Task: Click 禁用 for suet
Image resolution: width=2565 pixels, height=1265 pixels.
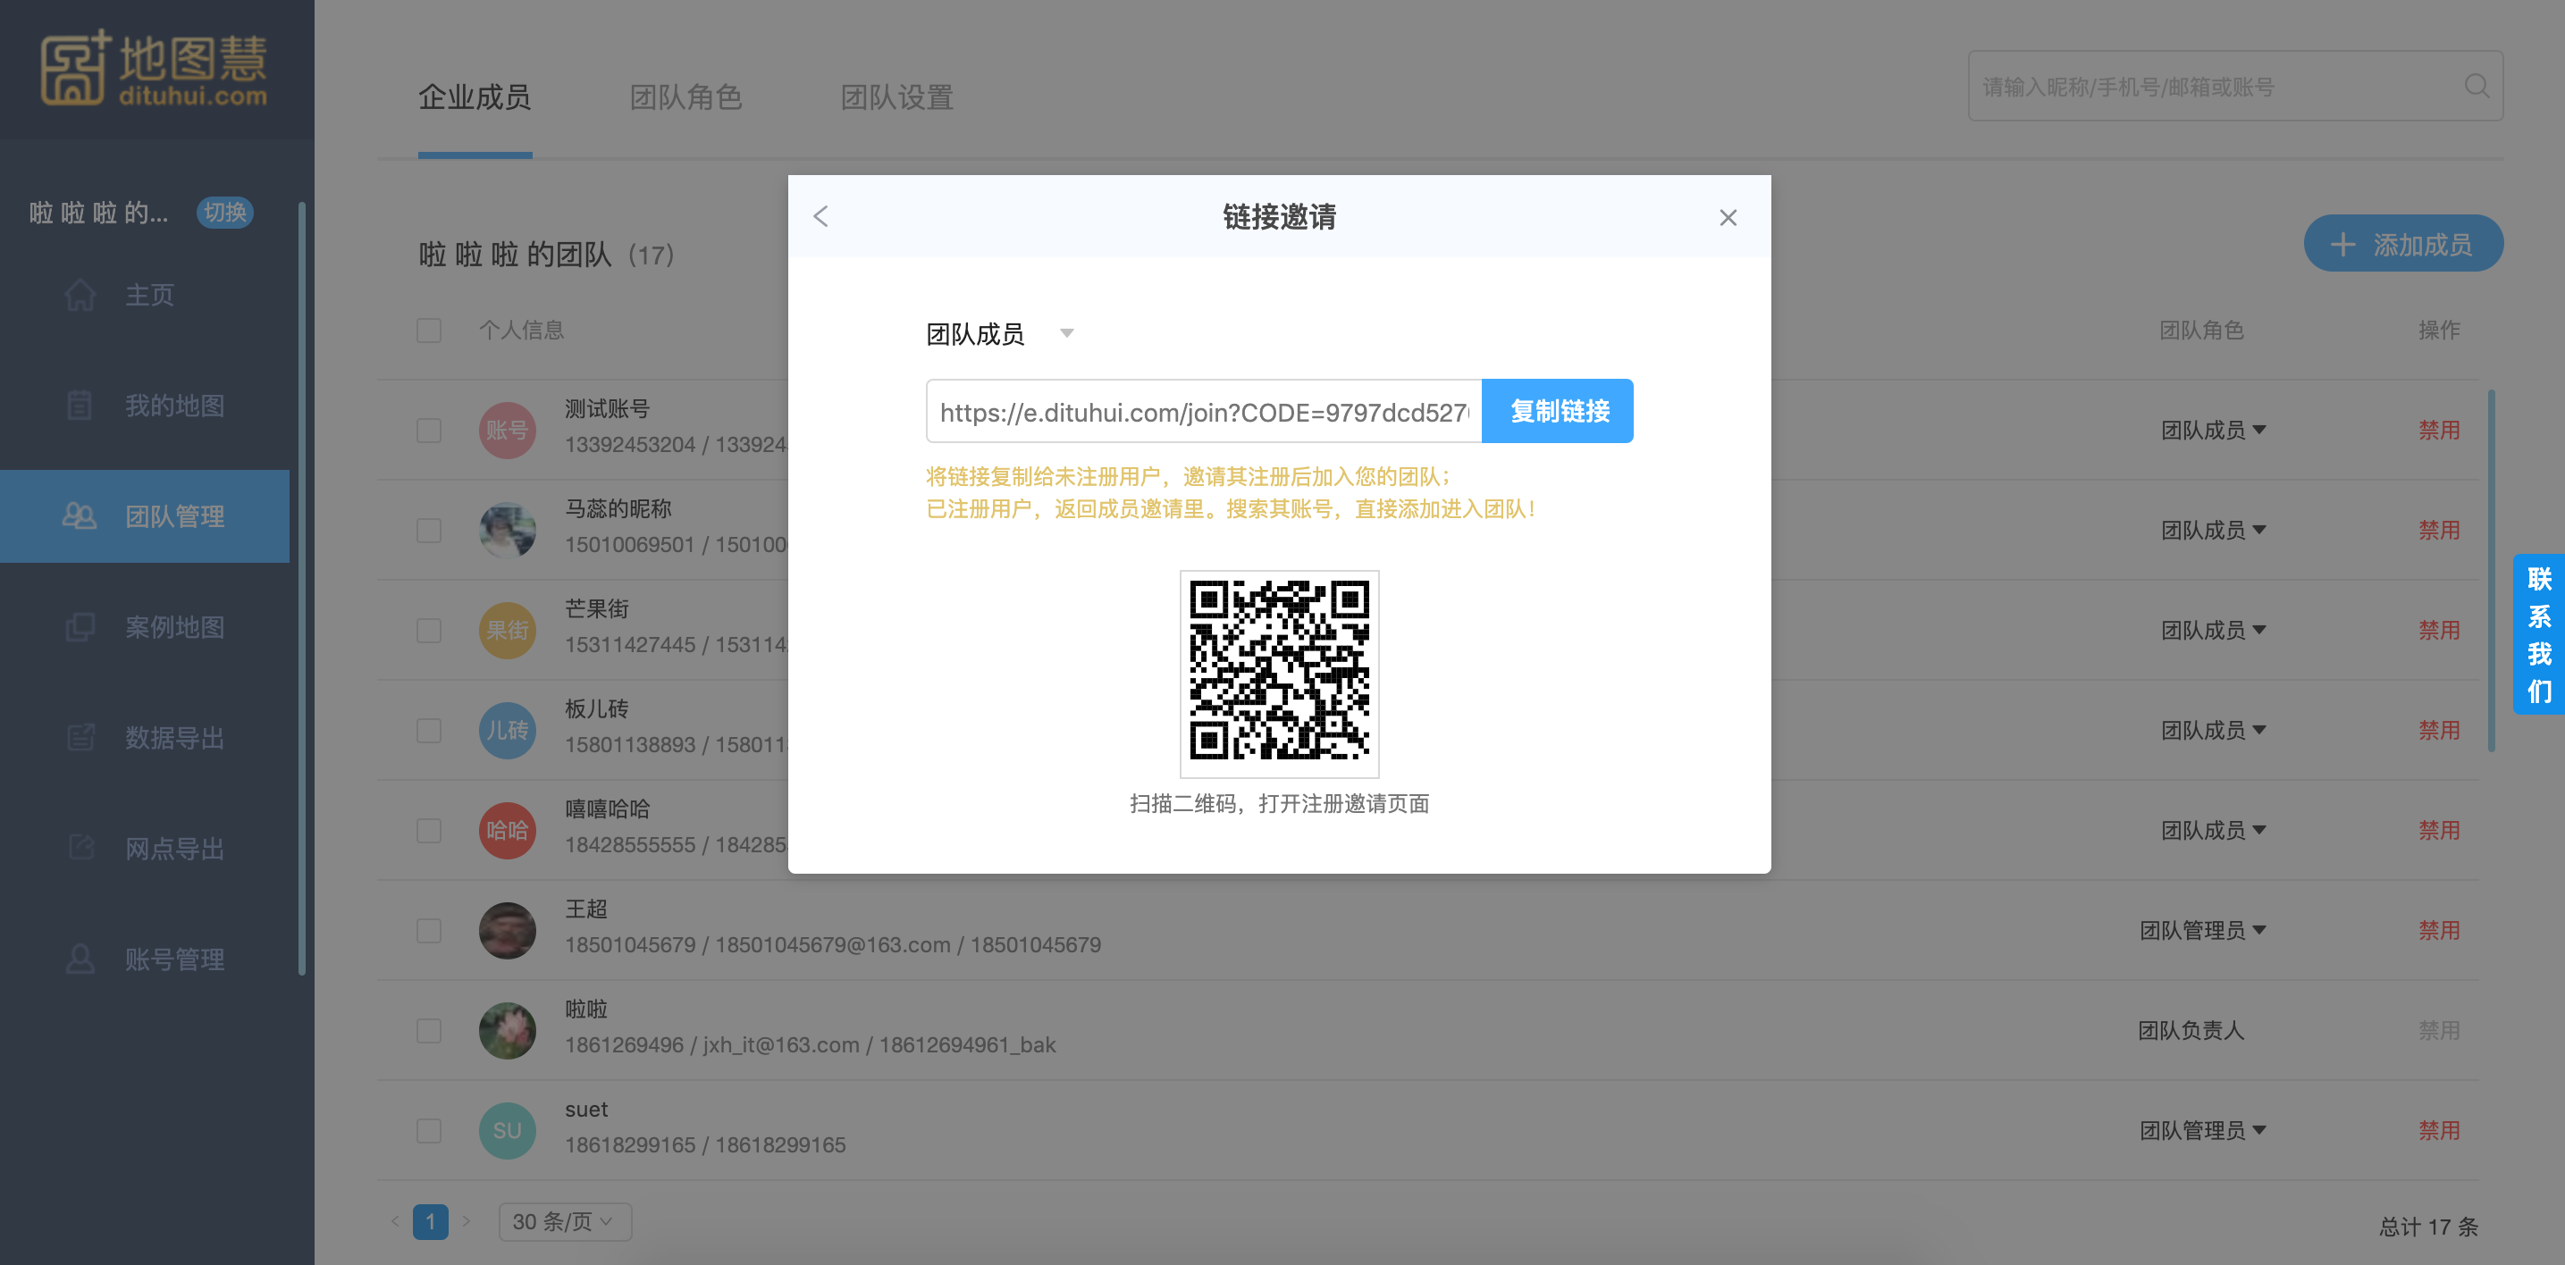Action: [2439, 1129]
